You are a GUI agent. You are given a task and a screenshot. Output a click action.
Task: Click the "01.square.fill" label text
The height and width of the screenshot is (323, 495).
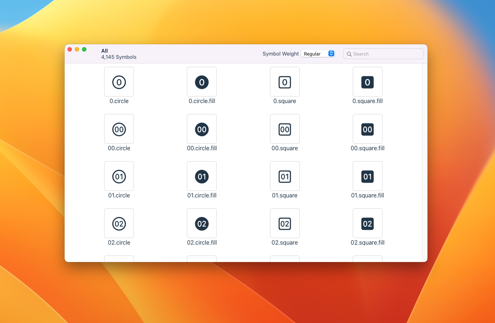(368, 195)
